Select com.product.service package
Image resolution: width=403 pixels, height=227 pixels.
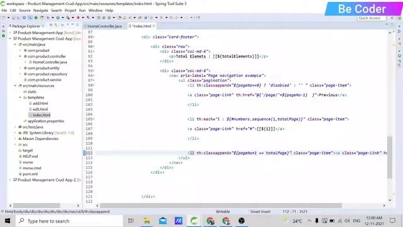[x=44, y=80]
